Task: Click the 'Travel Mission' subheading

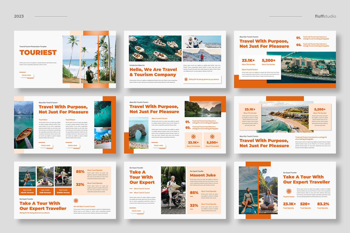Action: tap(71, 120)
